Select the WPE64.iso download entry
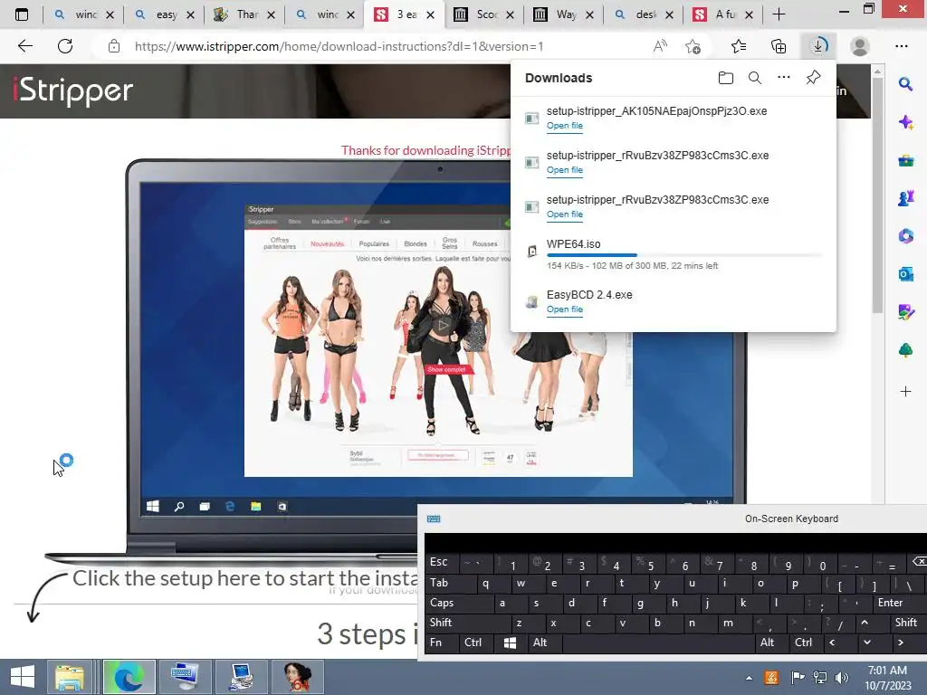This screenshot has height=695, width=927. [674, 254]
